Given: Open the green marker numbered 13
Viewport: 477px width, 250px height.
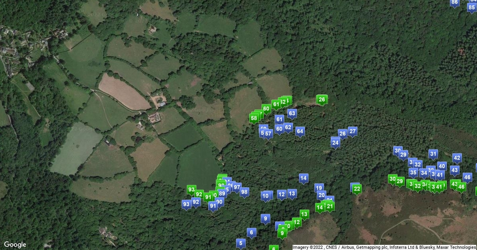Looking at the screenshot, I should 304,215.
